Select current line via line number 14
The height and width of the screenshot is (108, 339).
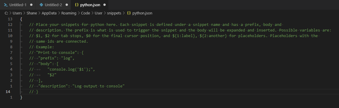tap(8, 92)
